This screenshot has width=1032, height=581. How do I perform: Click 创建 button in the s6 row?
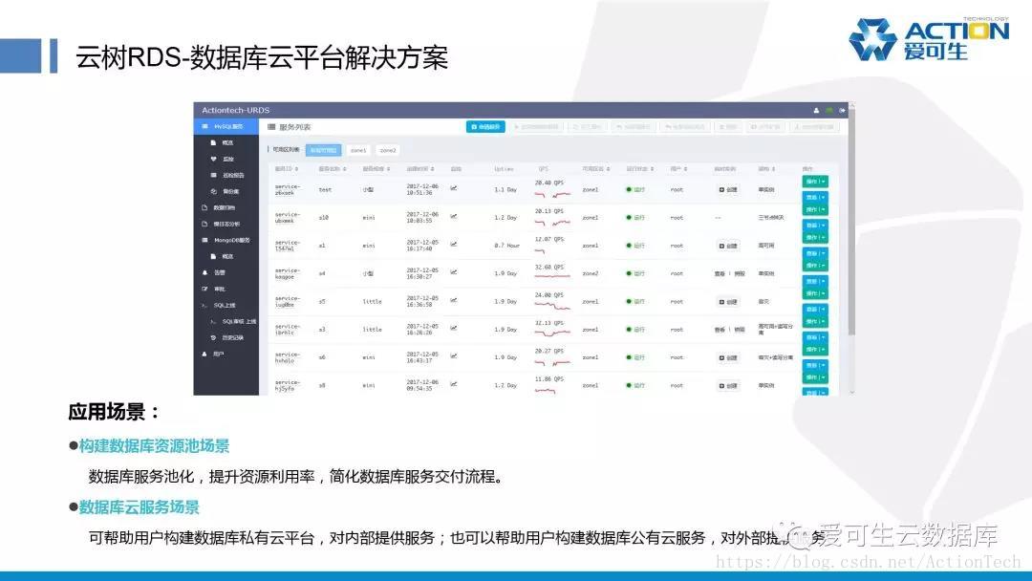click(x=728, y=357)
